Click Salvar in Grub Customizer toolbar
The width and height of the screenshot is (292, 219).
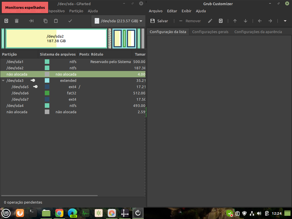(159, 21)
